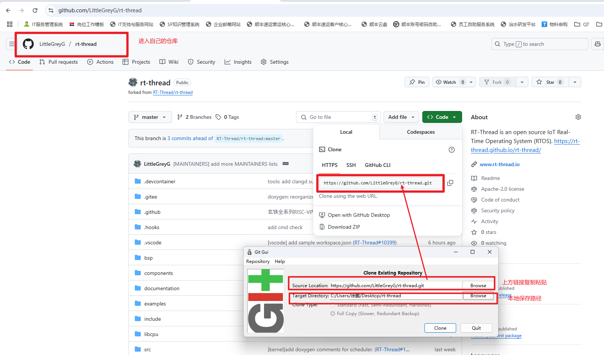The width and height of the screenshot is (604, 355).
Task: Open the master branch dropdown
Action: point(150,117)
